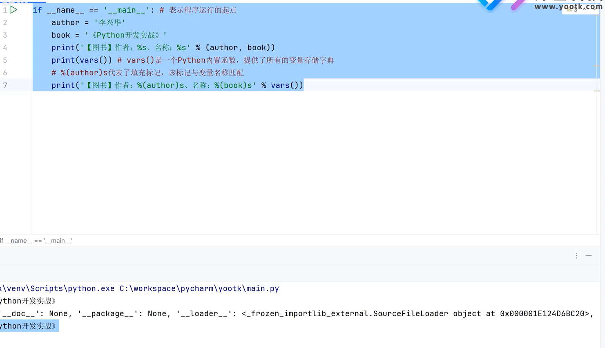Click line number 7 in the editor gutter
The height and width of the screenshot is (348, 605).
click(x=5, y=85)
